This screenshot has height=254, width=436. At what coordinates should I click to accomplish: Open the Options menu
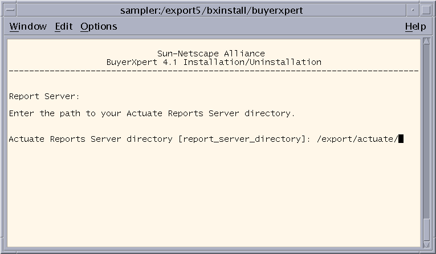tap(99, 27)
